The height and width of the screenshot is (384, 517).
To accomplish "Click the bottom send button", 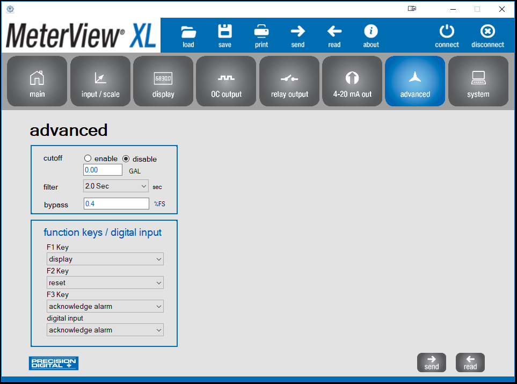I will point(432,363).
